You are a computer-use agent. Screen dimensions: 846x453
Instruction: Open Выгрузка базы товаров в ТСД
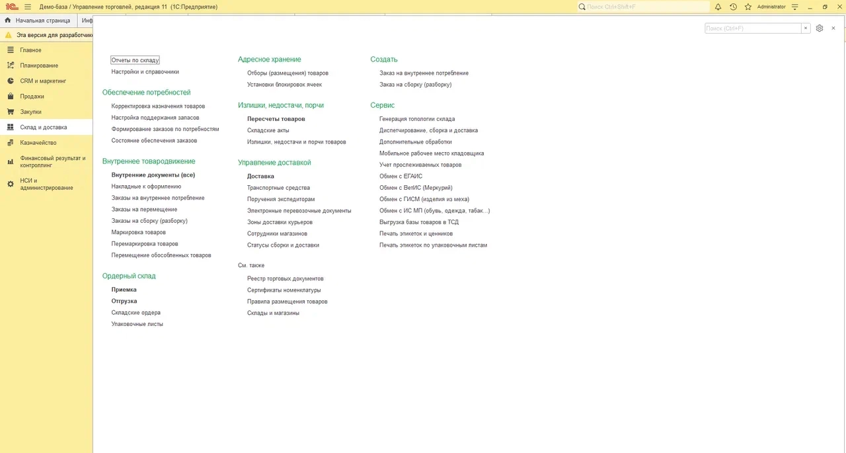(x=419, y=222)
